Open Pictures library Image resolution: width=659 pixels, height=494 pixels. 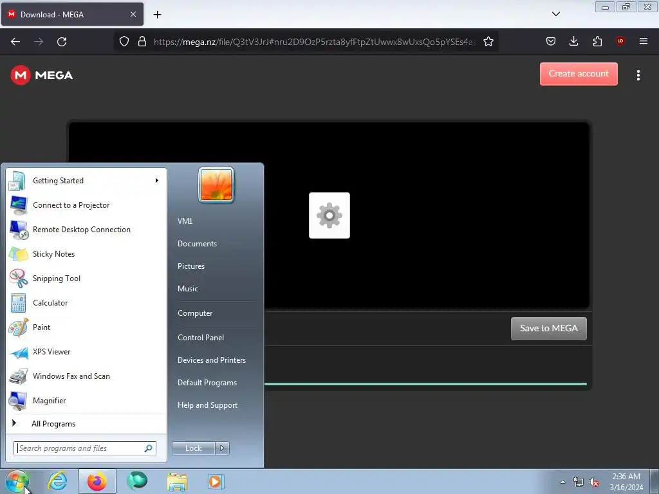click(191, 266)
